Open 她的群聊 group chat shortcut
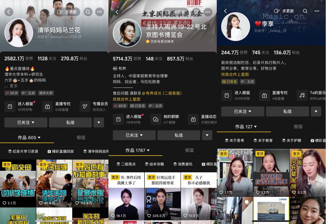 coord(165,119)
